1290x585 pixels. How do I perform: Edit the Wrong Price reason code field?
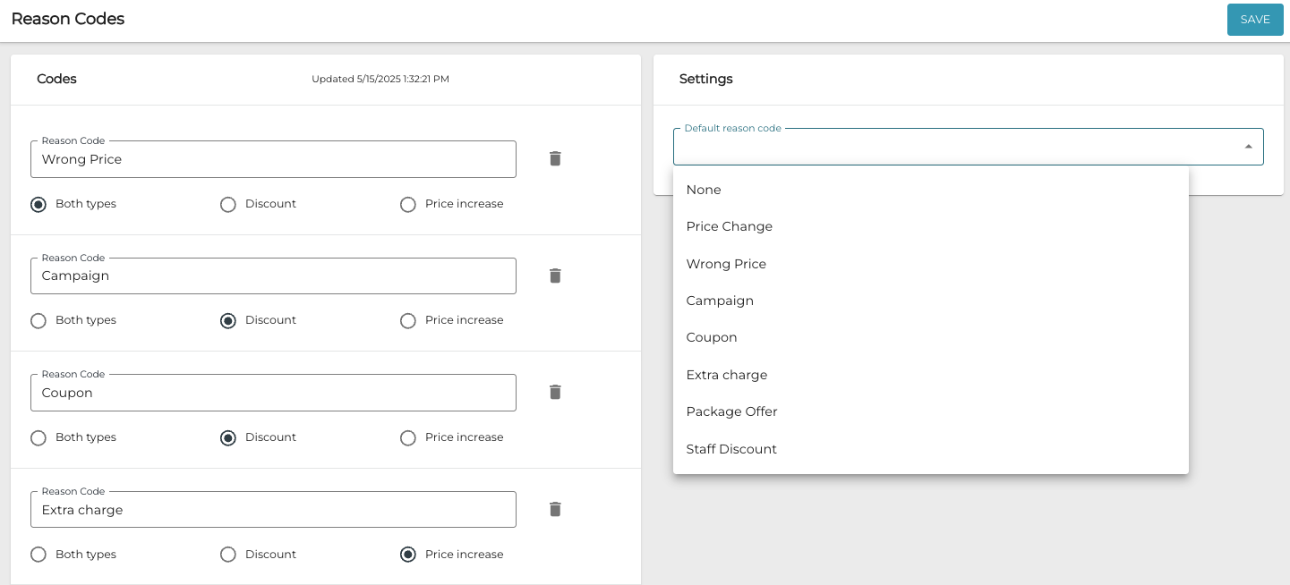click(x=273, y=159)
